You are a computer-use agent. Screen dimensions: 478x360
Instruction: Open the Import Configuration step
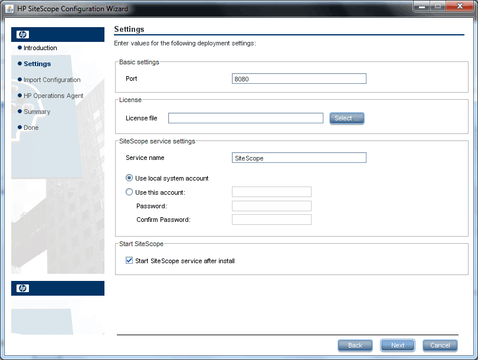(x=52, y=80)
